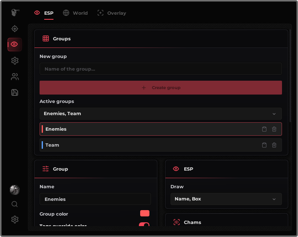
Task: Open the aimbot crosshair sidebar section
Action: click(15, 29)
